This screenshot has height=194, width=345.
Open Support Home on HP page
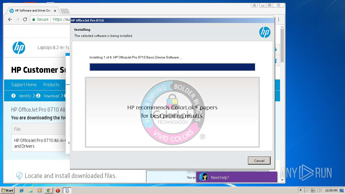point(24,85)
